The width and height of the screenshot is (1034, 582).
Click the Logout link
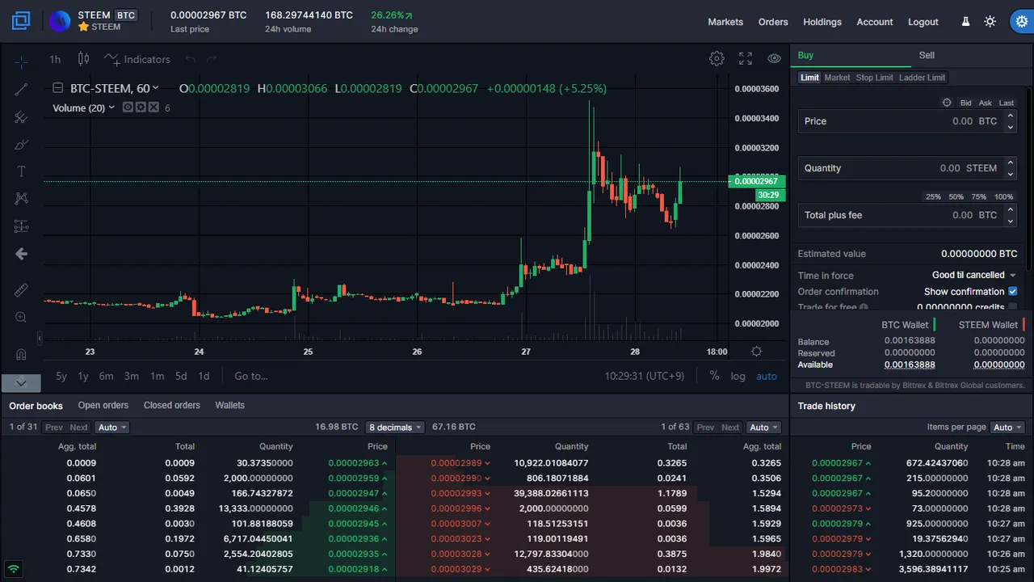[x=923, y=22]
